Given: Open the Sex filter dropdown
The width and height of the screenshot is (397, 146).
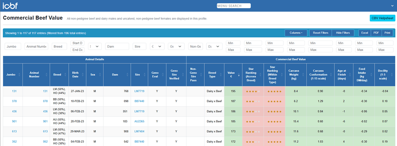Looking at the screenshot, I should [x=95, y=46].
